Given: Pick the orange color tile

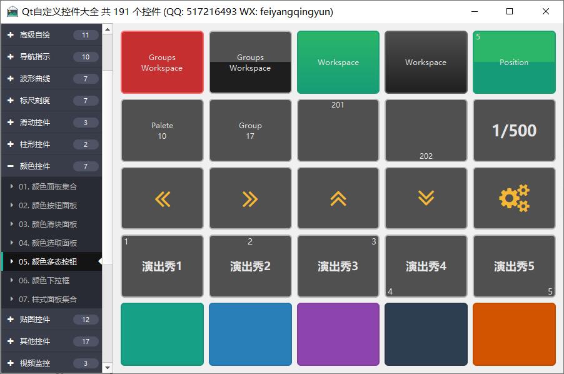Looking at the screenshot, I should pyautogui.click(x=514, y=334).
